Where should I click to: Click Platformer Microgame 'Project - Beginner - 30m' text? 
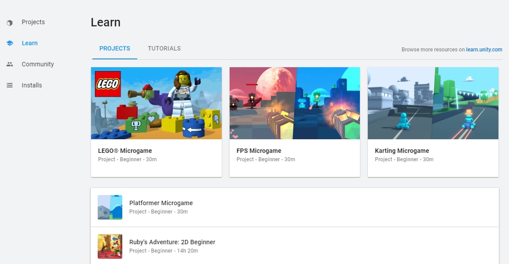point(158,212)
